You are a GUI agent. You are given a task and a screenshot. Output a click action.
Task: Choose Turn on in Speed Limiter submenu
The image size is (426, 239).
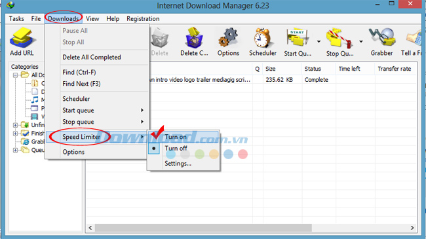click(184, 137)
